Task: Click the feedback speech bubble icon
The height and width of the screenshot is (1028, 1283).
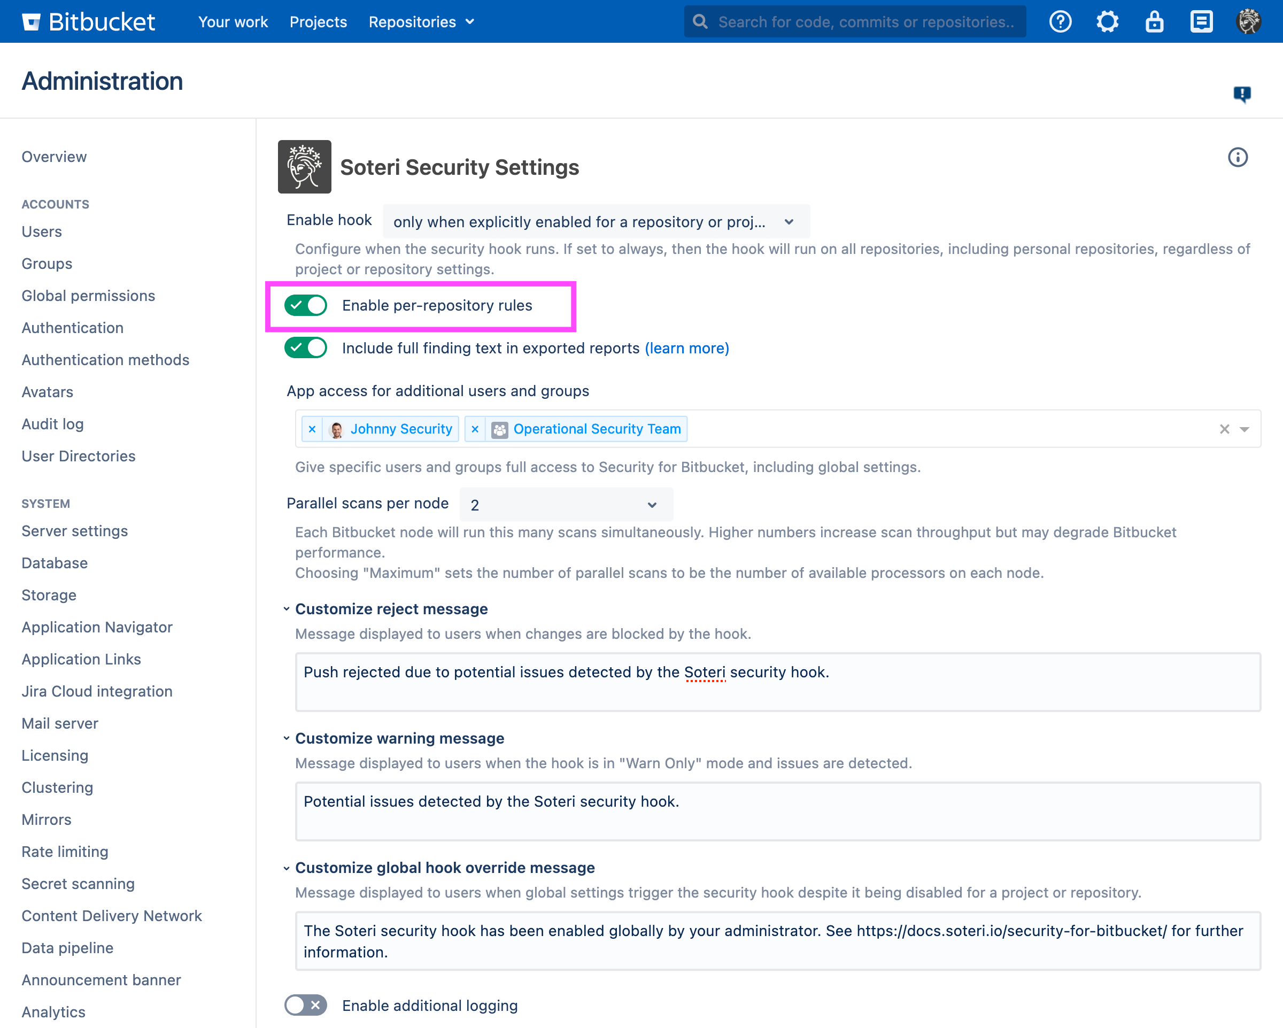Action: 1241,94
